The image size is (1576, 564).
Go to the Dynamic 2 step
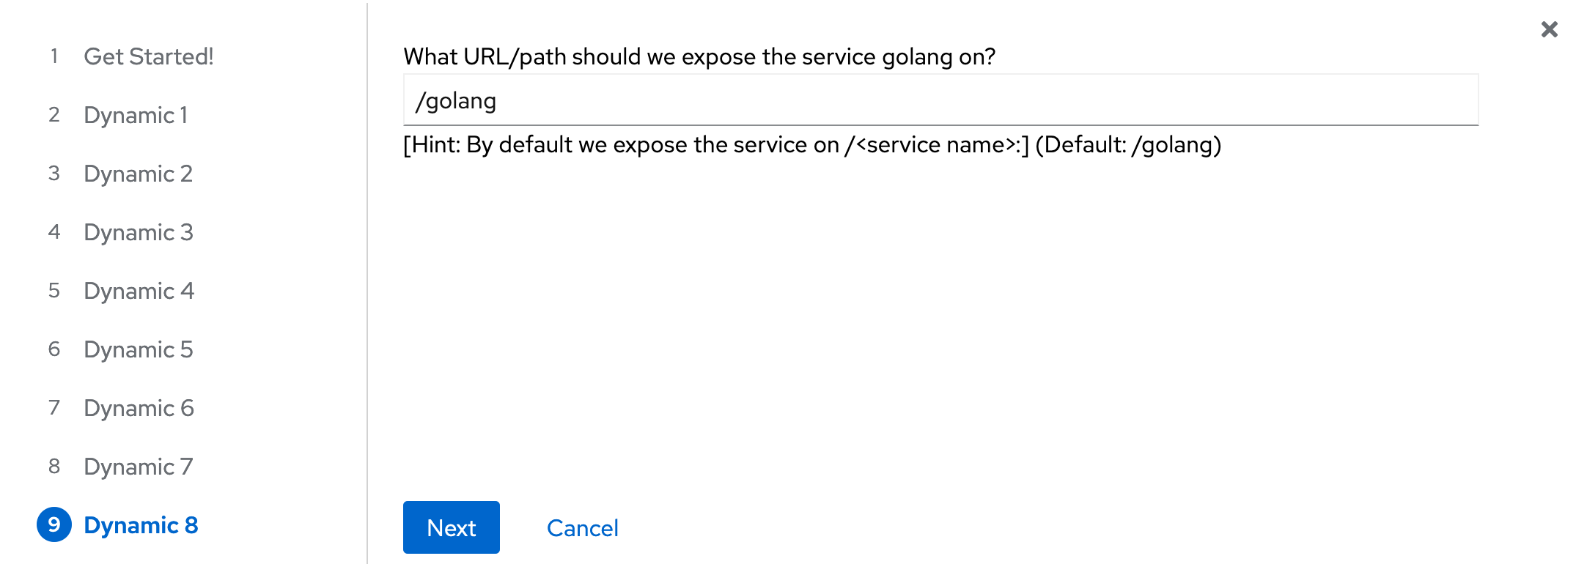coord(139,174)
